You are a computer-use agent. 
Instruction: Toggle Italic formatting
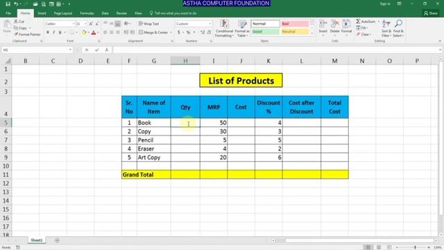(54, 33)
